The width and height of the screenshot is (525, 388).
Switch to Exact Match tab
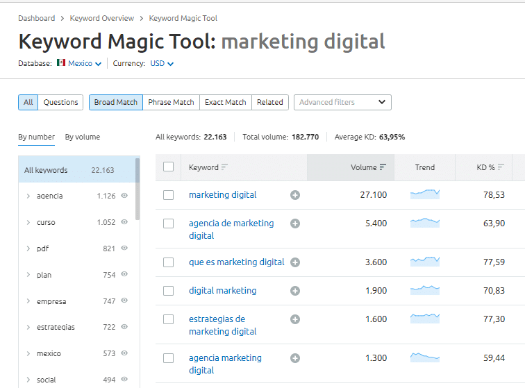[x=225, y=102]
